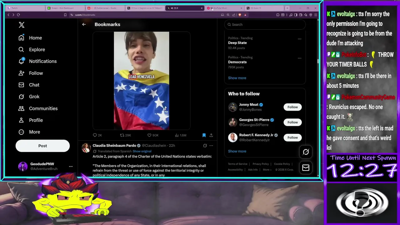Remove bookmark on the video post
Image resolution: width=400 pixels, height=225 pixels.
coord(204,135)
